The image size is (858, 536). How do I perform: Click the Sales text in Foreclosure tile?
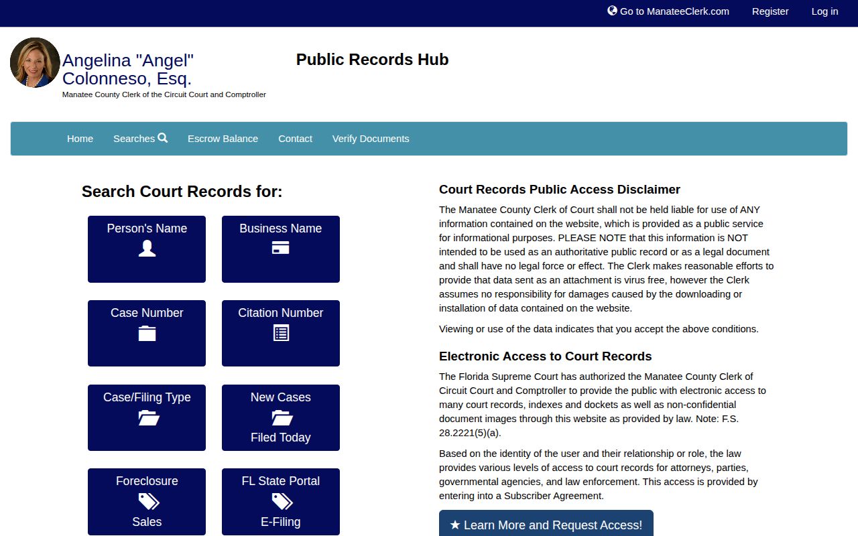point(147,522)
